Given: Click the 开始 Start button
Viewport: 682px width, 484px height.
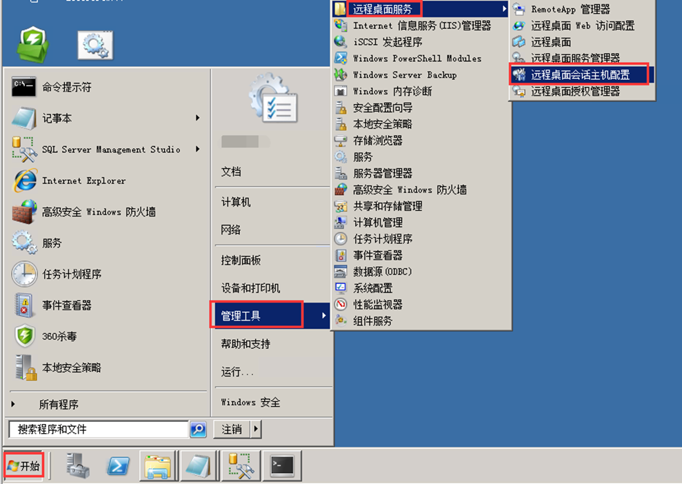Looking at the screenshot, I should (24, 466).
